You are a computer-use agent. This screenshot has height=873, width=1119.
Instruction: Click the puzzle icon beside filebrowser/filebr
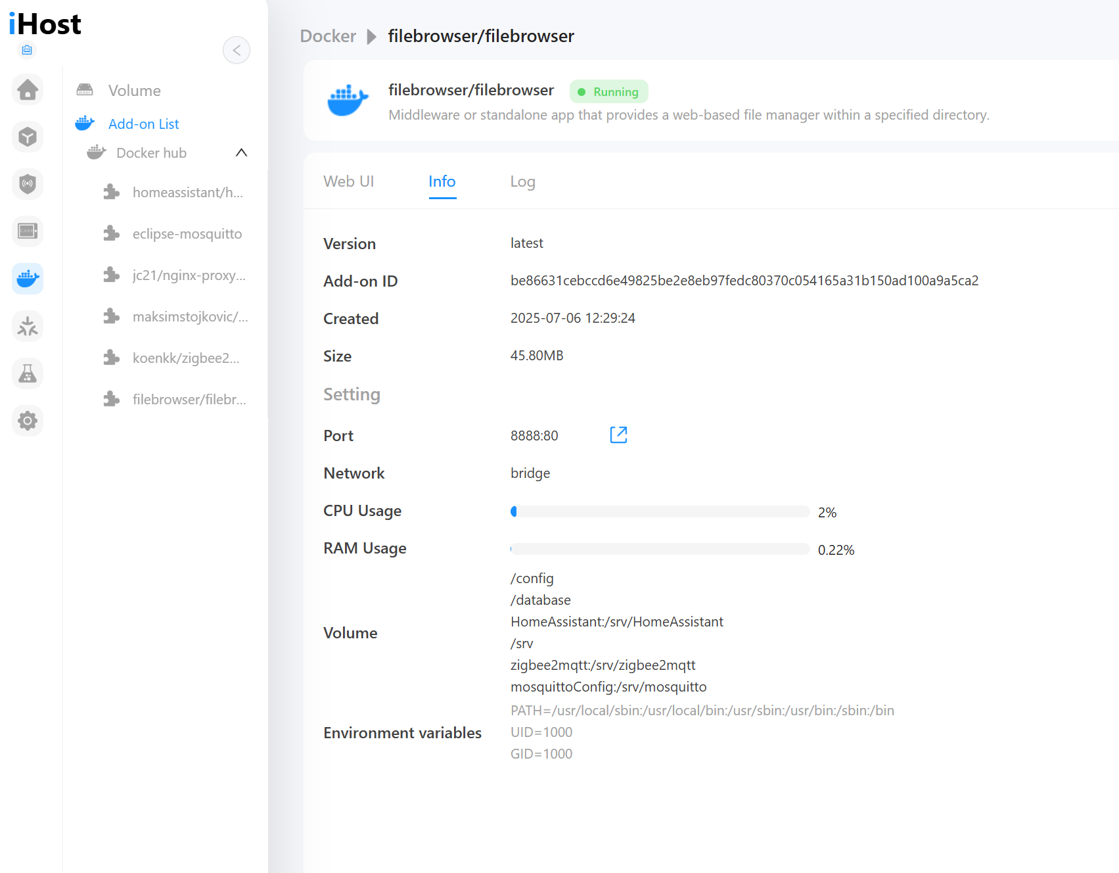click(x=112, y=399)
